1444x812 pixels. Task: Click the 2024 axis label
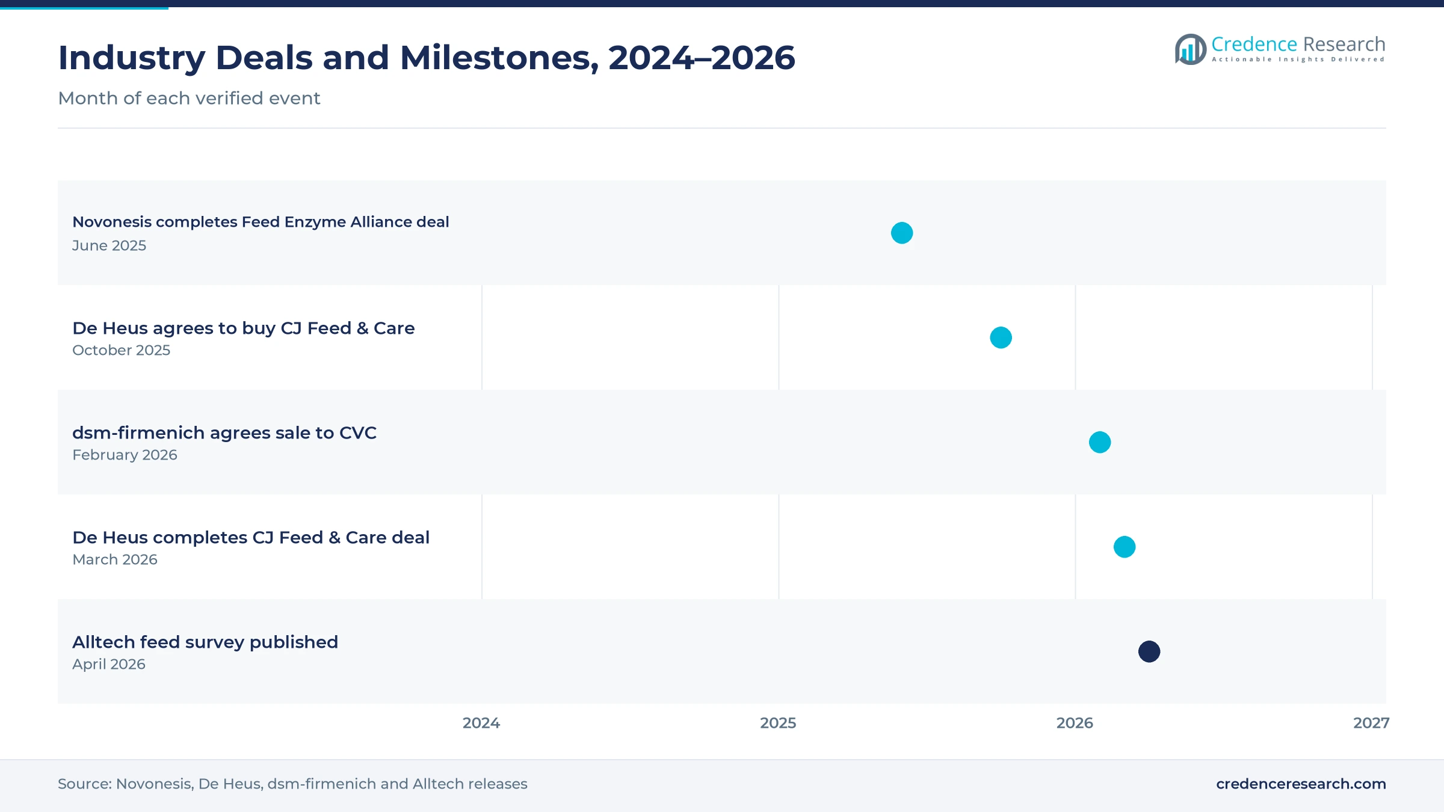481,723
